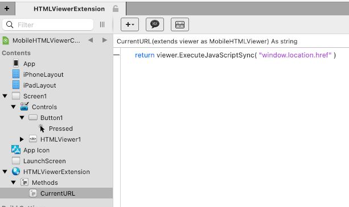
Task: Click the Controls icon
Action: click(24, 106)
